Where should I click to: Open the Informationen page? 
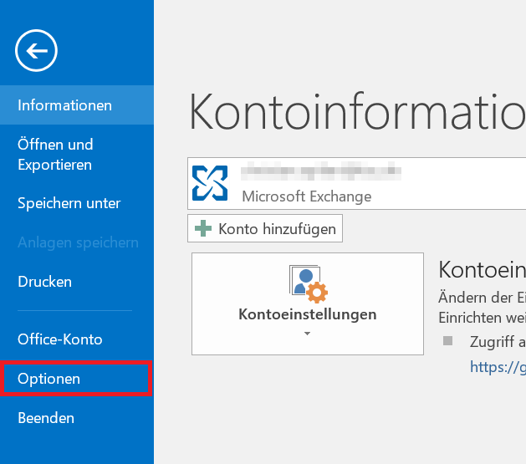click(65, 105)
